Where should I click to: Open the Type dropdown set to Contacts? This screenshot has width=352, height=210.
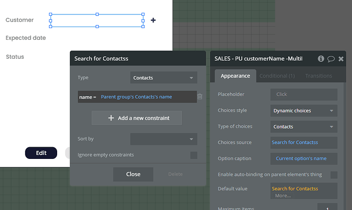(x=164, y=78)
